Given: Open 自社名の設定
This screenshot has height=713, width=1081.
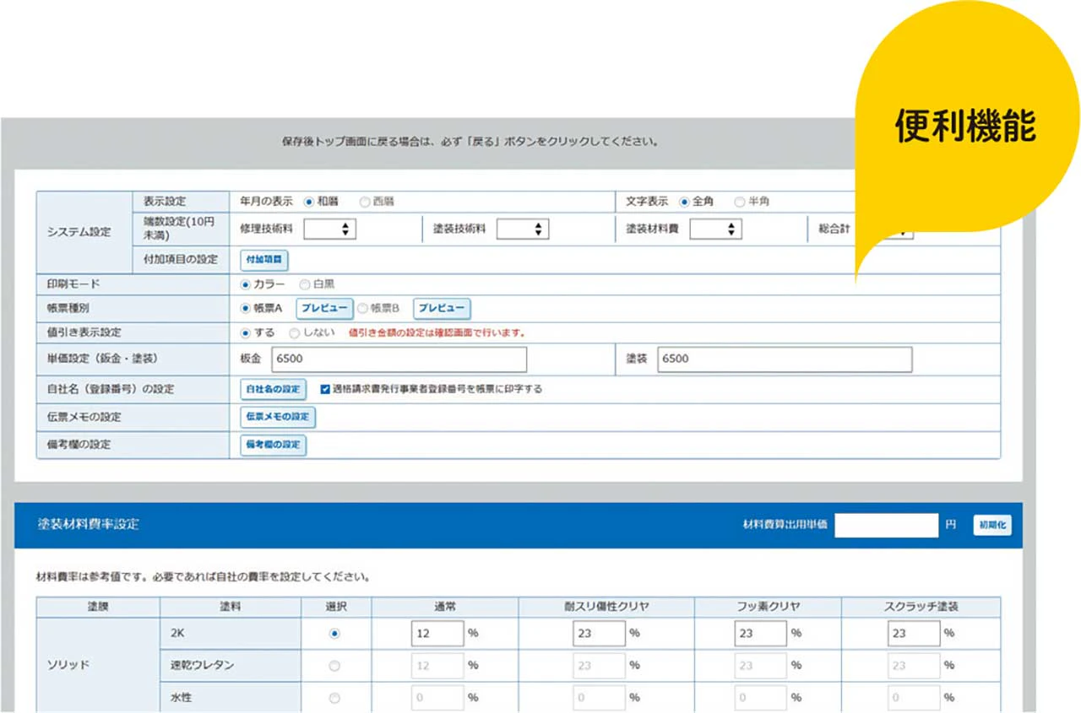Looking at the screenshot, I should point(273,389).
